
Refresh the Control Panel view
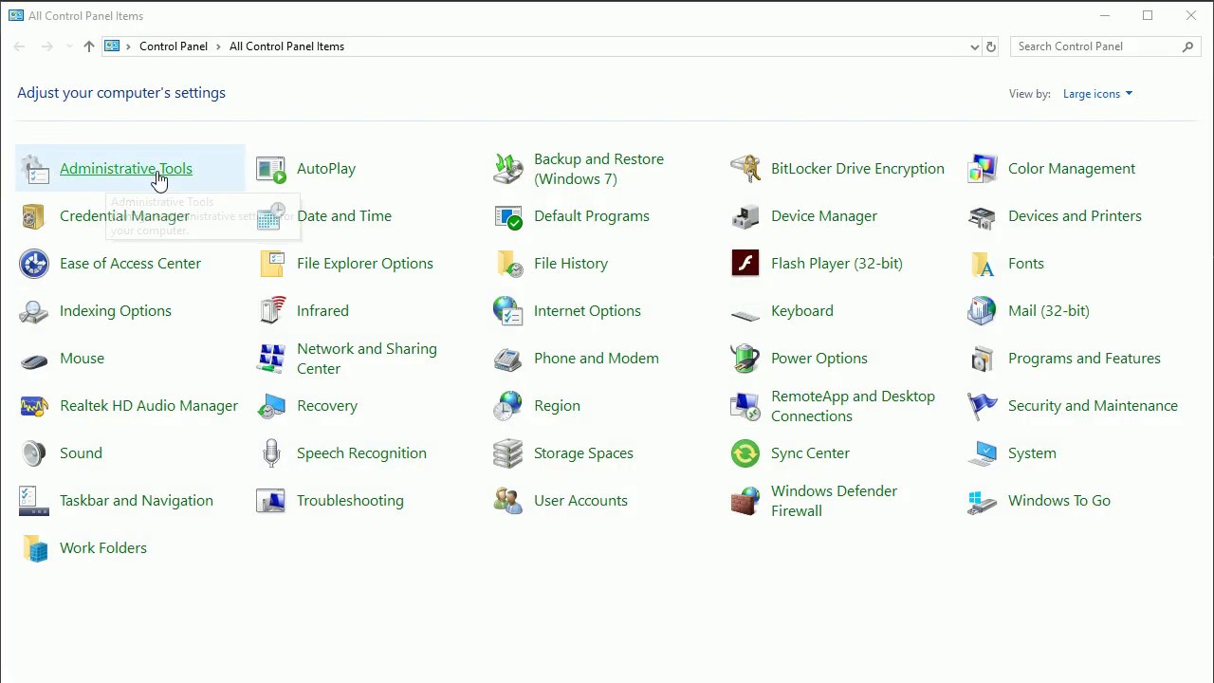tap(991, 46)
